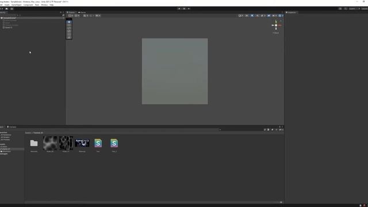The width and height of the screenshot is (368, 207).
Task: Click the Fire shader graph asset
Action: pyautogui.click(x=98, y=143)
